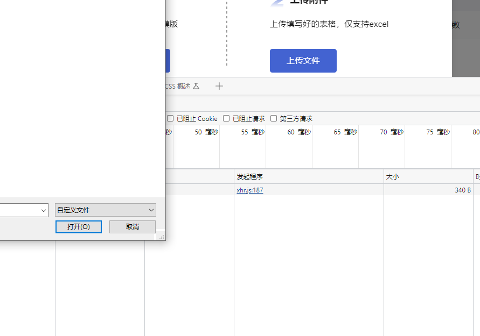Click 打开(O) in the file dialog
Viewport: 480px width, 336px height.
[79, 227]
